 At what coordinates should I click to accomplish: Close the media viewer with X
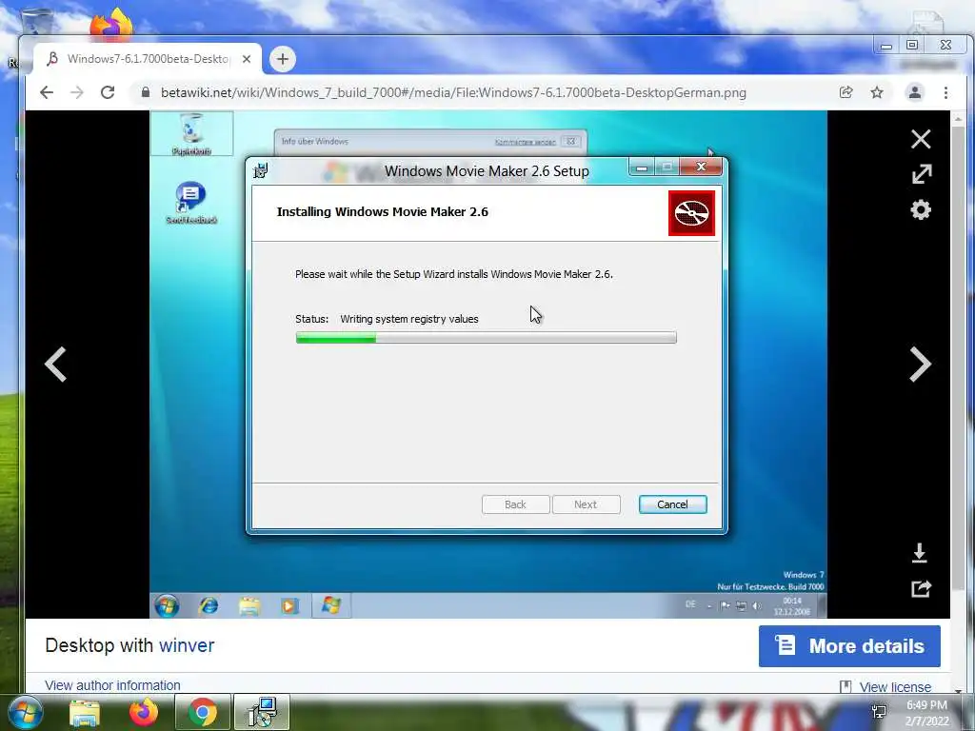921,139
